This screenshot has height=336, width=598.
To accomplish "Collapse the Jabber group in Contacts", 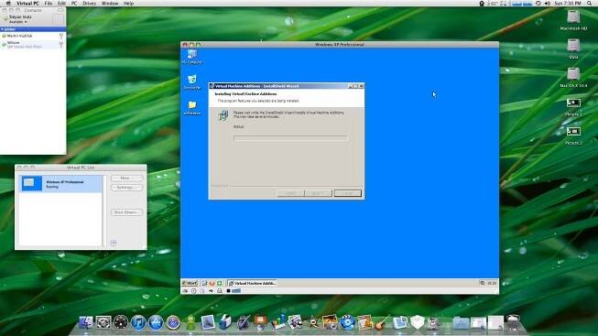I will click(2, 29).
